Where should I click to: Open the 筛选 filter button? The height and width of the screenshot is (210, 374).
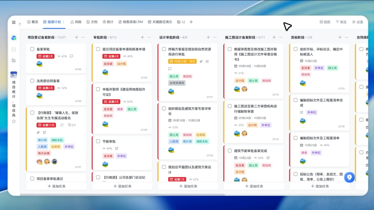341,22
